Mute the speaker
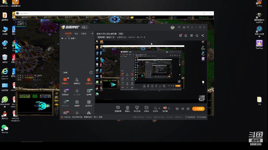This screenshot has height=150, width=268. tap(165, 108)
